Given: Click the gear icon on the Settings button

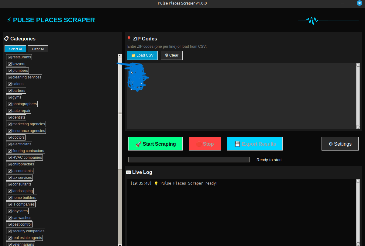Looking at the screenshot, I should pos(331,144).
